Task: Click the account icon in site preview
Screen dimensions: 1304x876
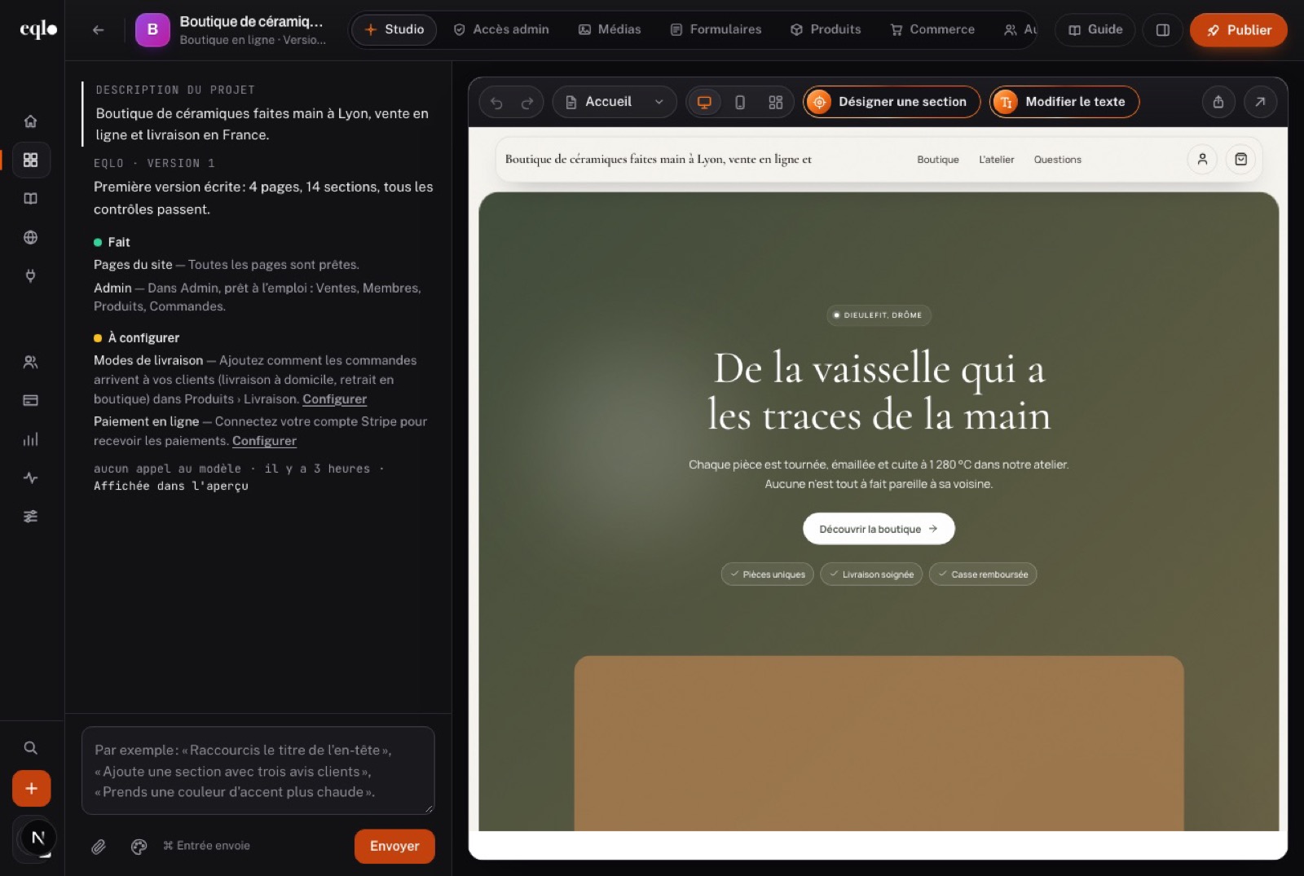Action: click(x=1202, y=160)
